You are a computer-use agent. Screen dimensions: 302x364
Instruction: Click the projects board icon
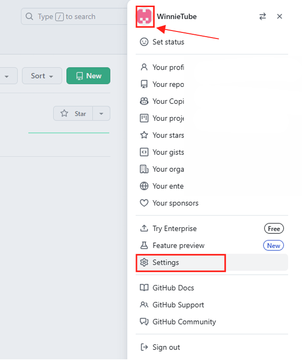[144, 118]
